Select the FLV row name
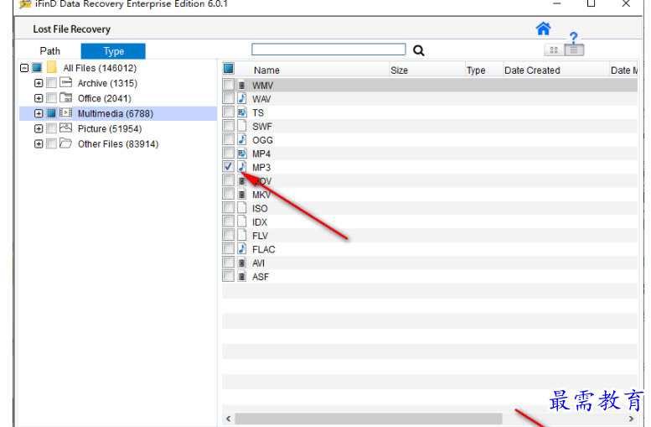Screen dimensions: 651x427 click(261, 236)
